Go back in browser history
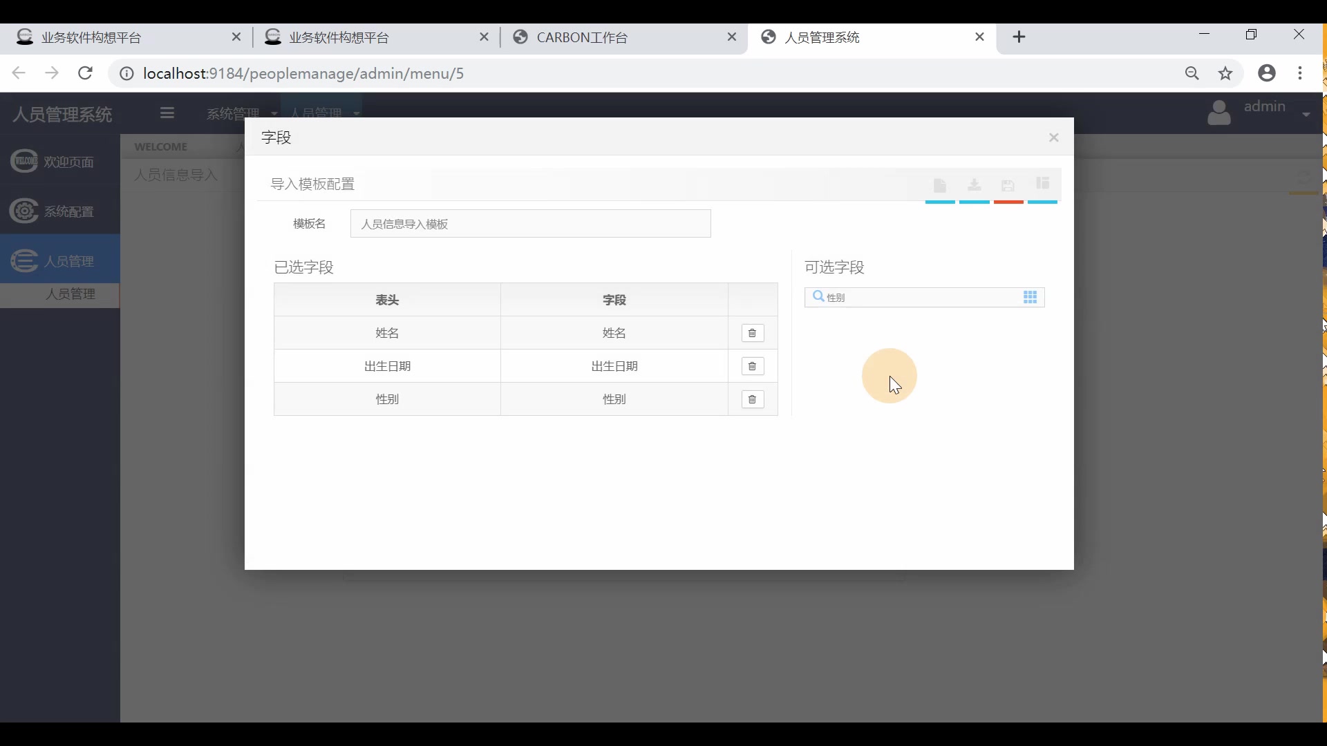 point(19,73)
